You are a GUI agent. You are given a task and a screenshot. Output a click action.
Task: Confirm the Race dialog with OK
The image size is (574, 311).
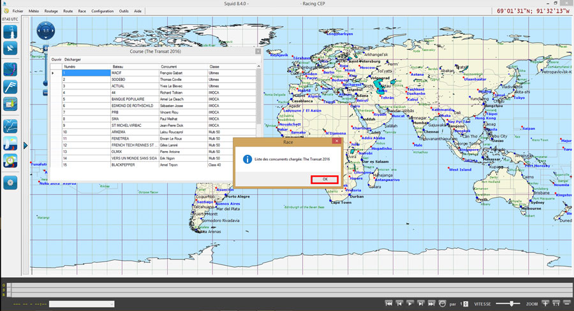click(325, 180)
